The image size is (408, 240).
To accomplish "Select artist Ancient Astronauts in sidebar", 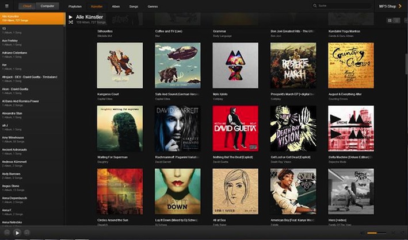I will point(33,152).
